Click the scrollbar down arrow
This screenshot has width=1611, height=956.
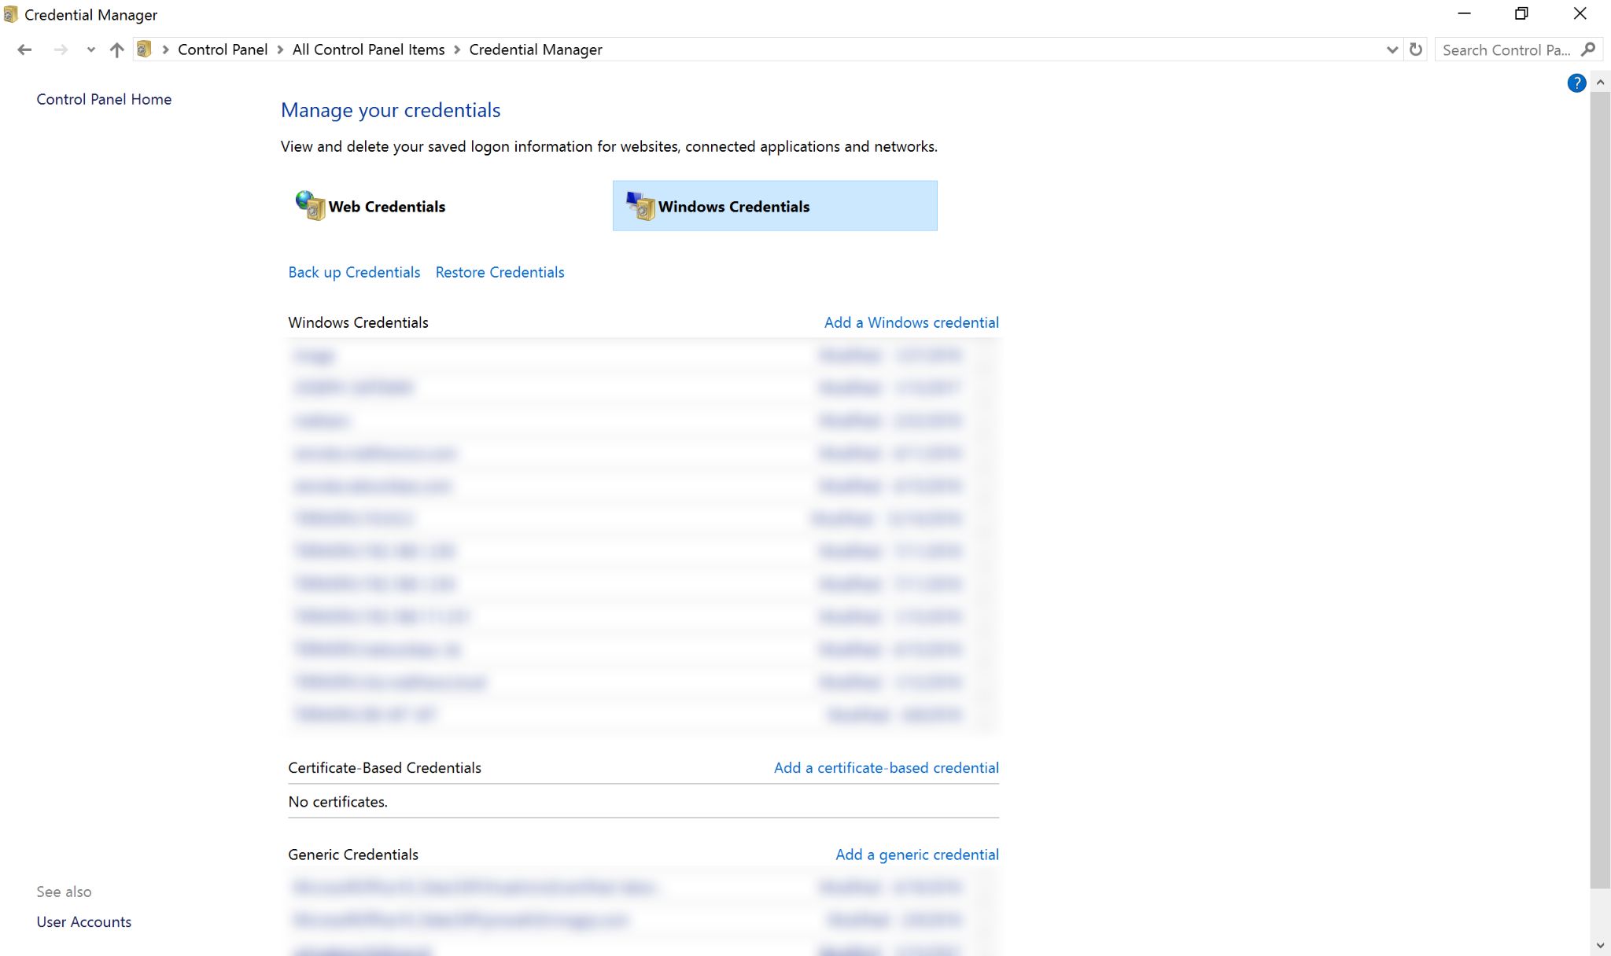(x=1600, y=946)
